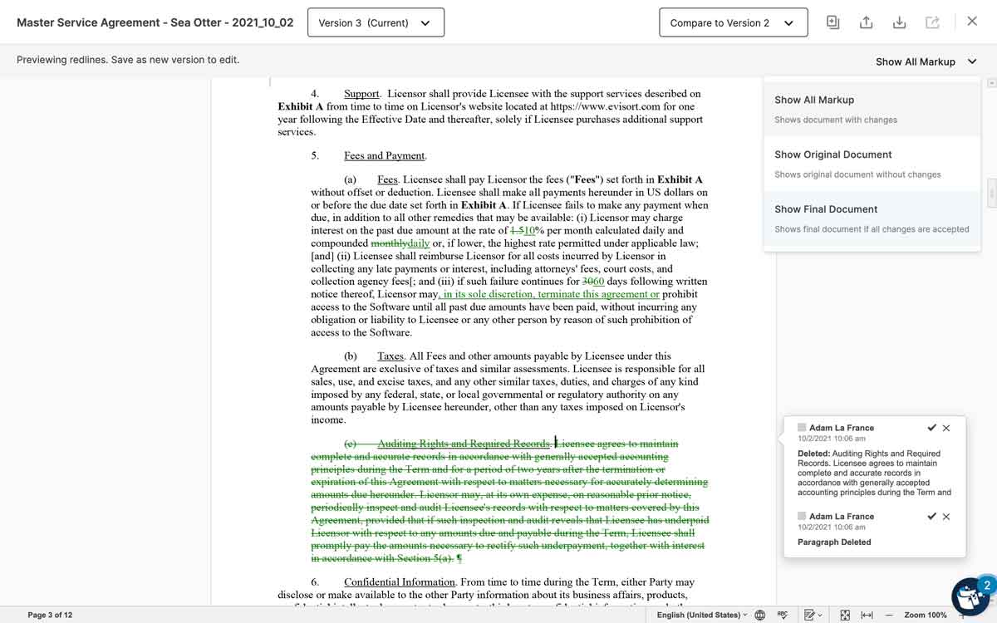Select the fit-to-page icon in status bar
This screenshot has width=997, height=623.
(x=844, y=615)
